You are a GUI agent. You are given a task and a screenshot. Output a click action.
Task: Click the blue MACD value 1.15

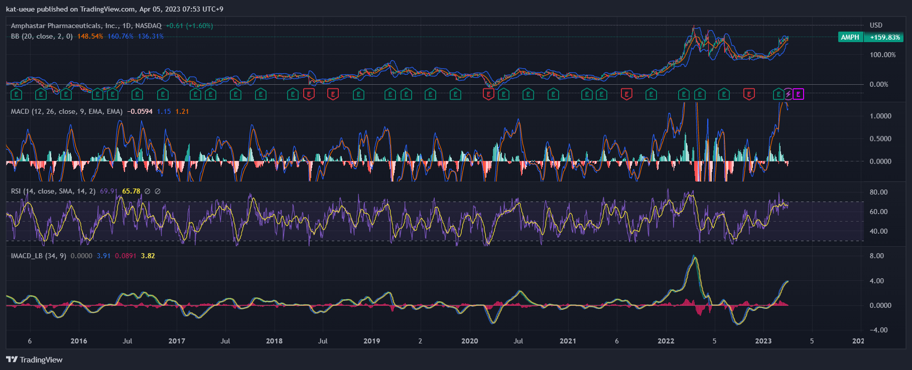point(164,111)
